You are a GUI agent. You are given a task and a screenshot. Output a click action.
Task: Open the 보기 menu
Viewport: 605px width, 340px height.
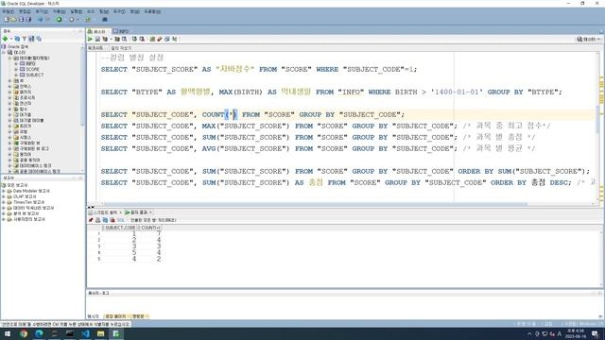pyautogui.click(x=42, y=11)
